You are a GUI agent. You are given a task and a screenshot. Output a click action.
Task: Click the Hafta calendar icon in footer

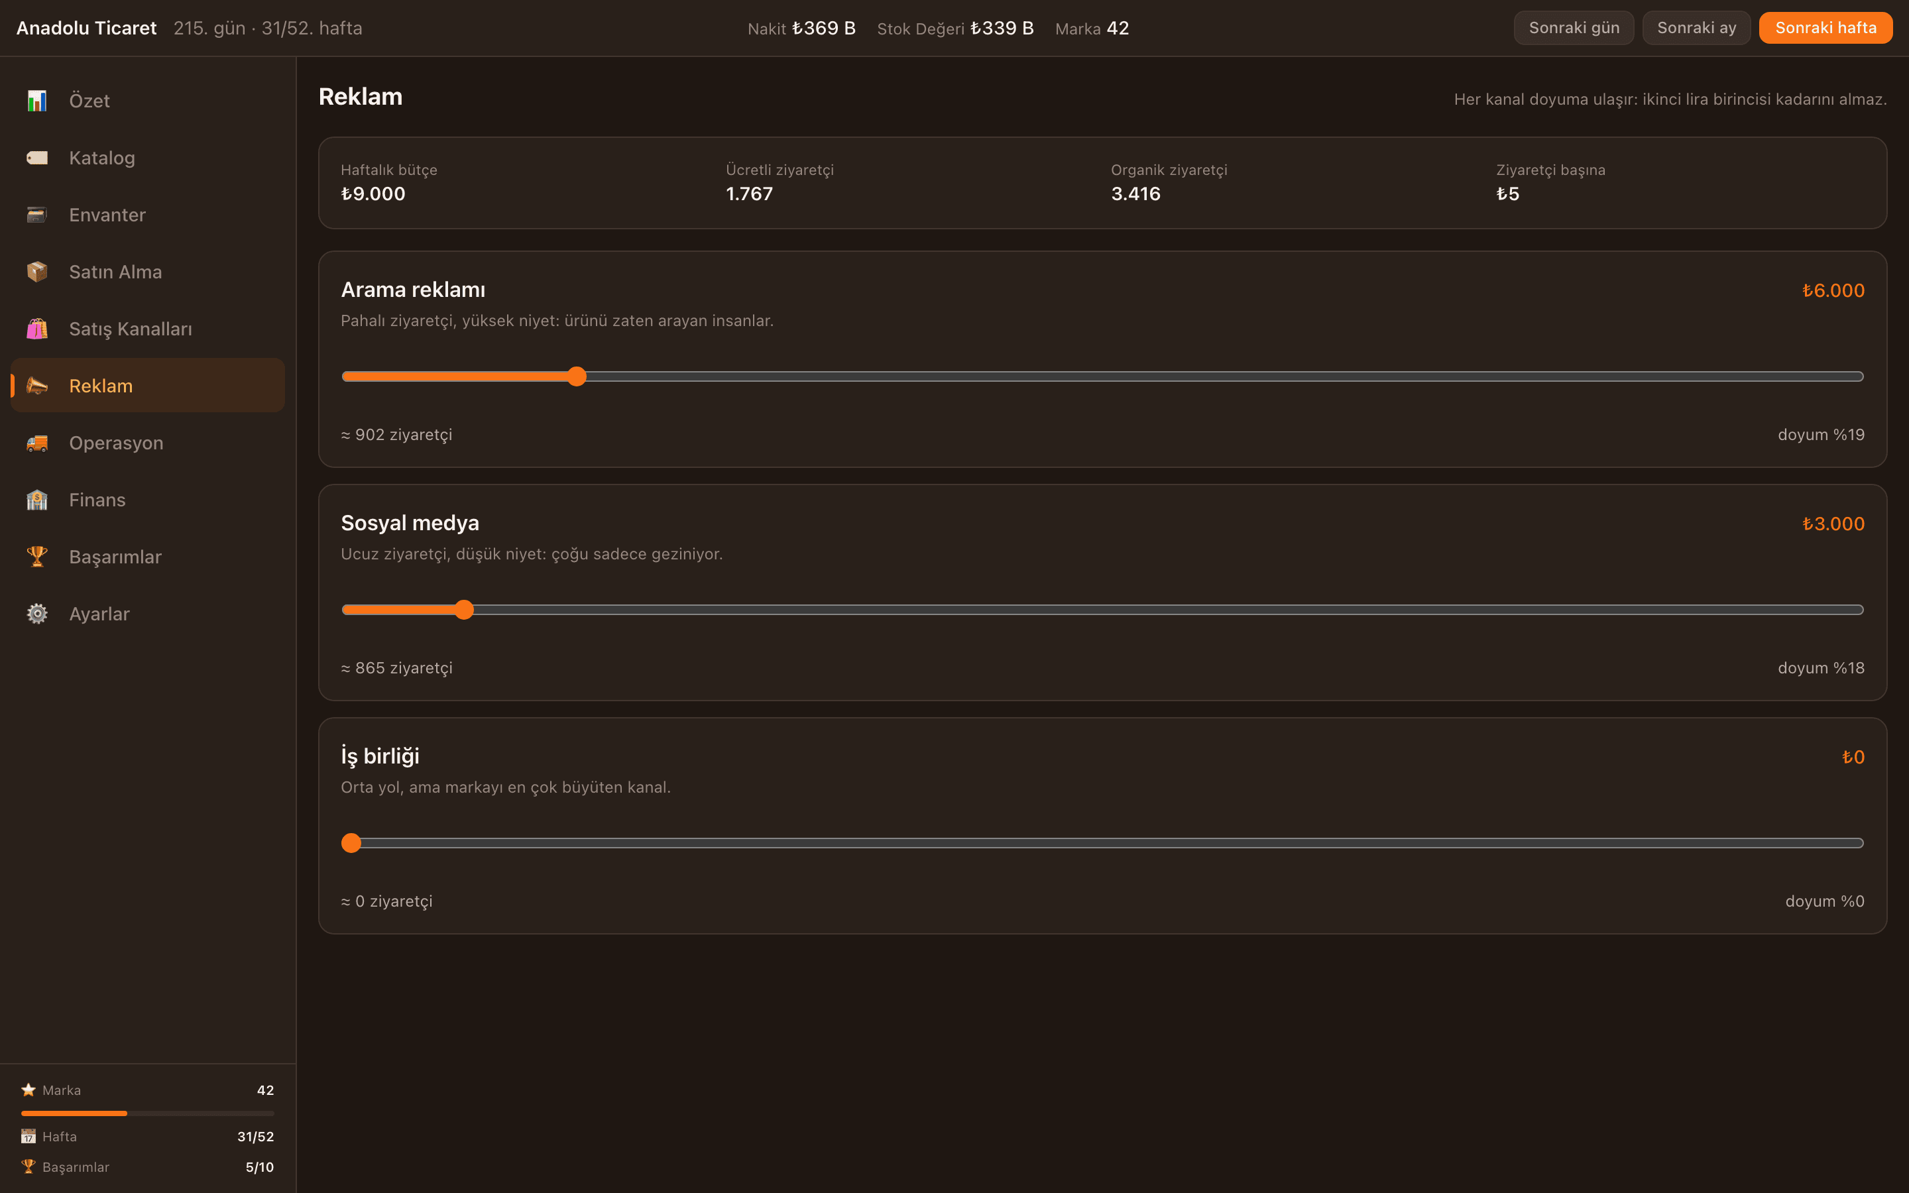tap(29, 1136)
